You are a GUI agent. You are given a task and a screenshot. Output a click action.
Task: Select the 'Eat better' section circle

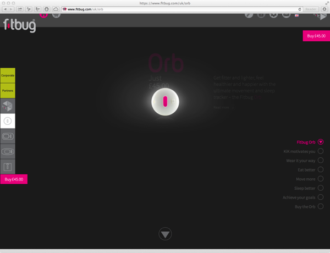click(x=321, y=169)
